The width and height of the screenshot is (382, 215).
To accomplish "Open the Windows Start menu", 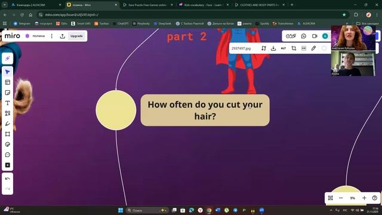I will point(121,210).
